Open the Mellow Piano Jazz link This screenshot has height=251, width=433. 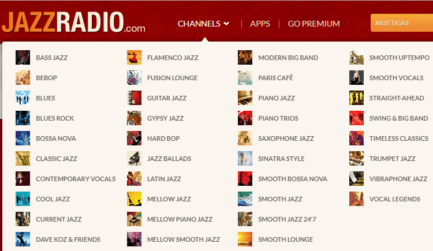coord(180,219)
